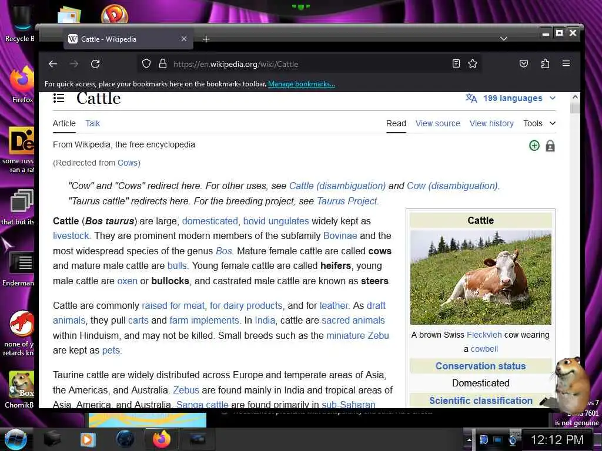Open Cow (disambiguation) link
Viewport: 602px width, 451px height.
pos(452,186)
